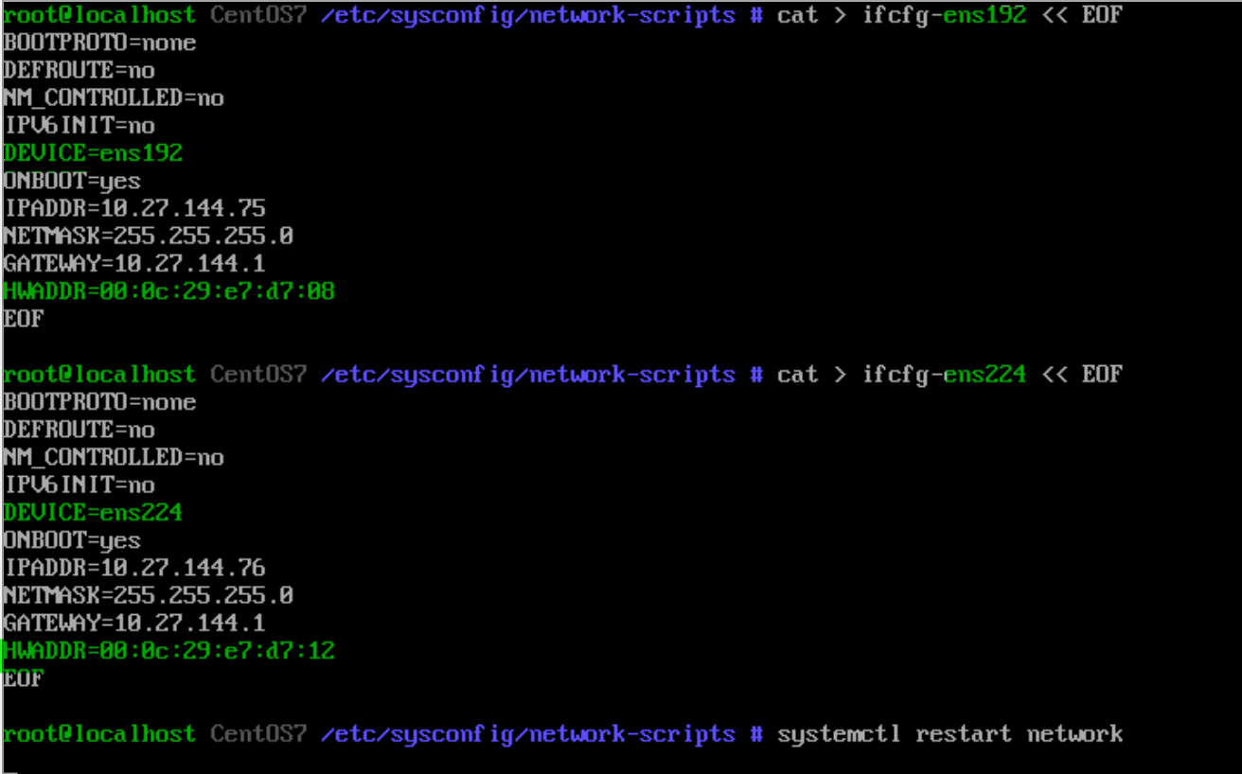Viewport: 1242px width, 774px height.
Task: Click the first NM_CONTROLLED=no line
Action: pos(114,97)
